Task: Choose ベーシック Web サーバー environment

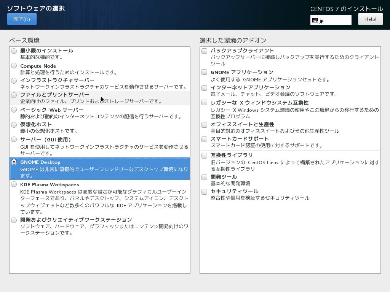Action: tap(14, 110)
